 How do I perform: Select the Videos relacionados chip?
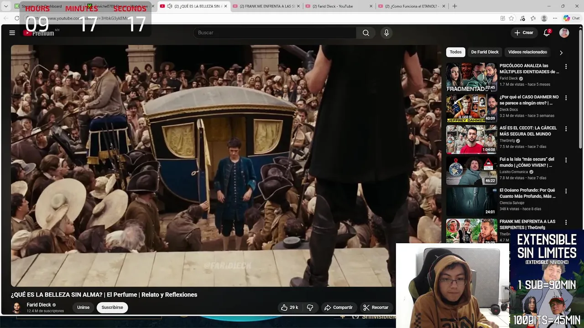tap(527, 52)
